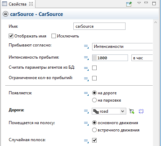161x146 pixels.
Task: Click the blue dashed rectangle icon beside road
Action: pos(141,111)
